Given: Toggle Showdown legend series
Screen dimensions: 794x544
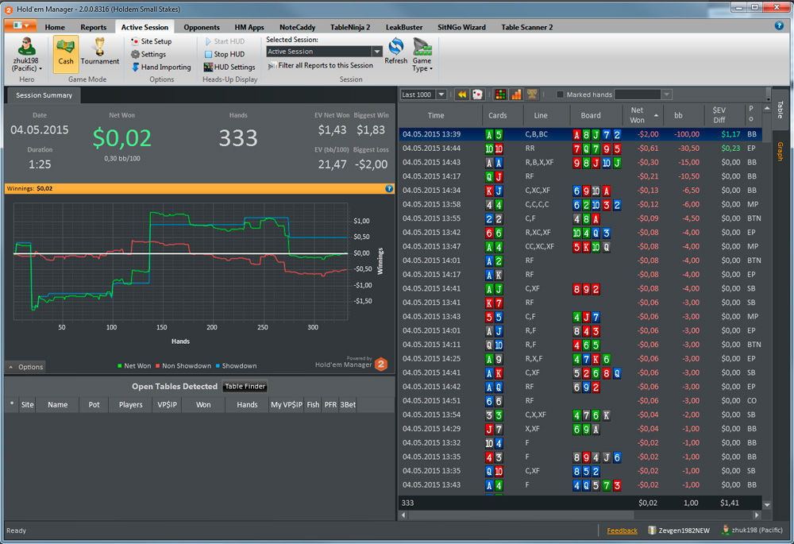Looking at the screenshot, I should [x=236, y=365].
